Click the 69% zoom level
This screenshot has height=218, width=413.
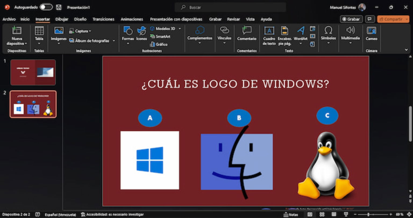tap(400, 215)
